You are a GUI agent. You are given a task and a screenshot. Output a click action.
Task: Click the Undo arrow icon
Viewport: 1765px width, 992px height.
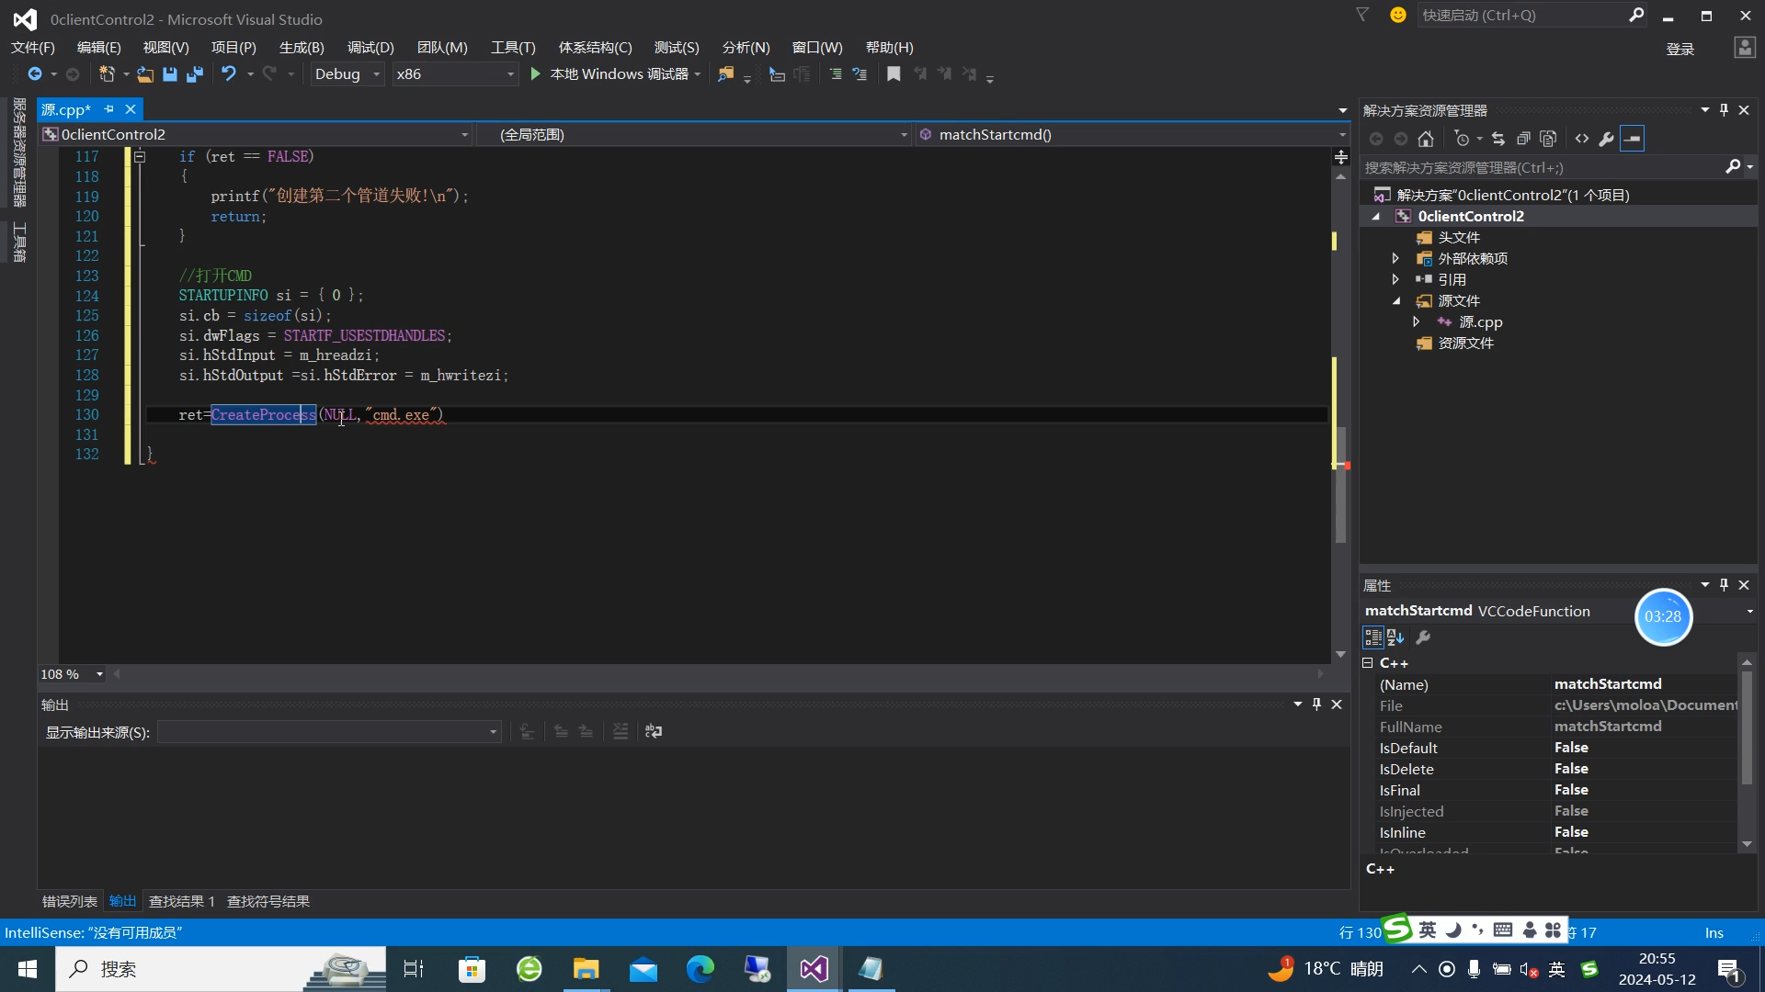pos(229,74)
